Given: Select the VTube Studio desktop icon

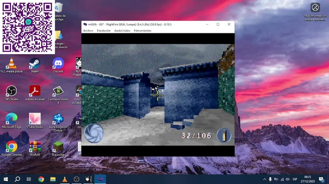Looking at the screenshot, I should (x=35, y=121).
